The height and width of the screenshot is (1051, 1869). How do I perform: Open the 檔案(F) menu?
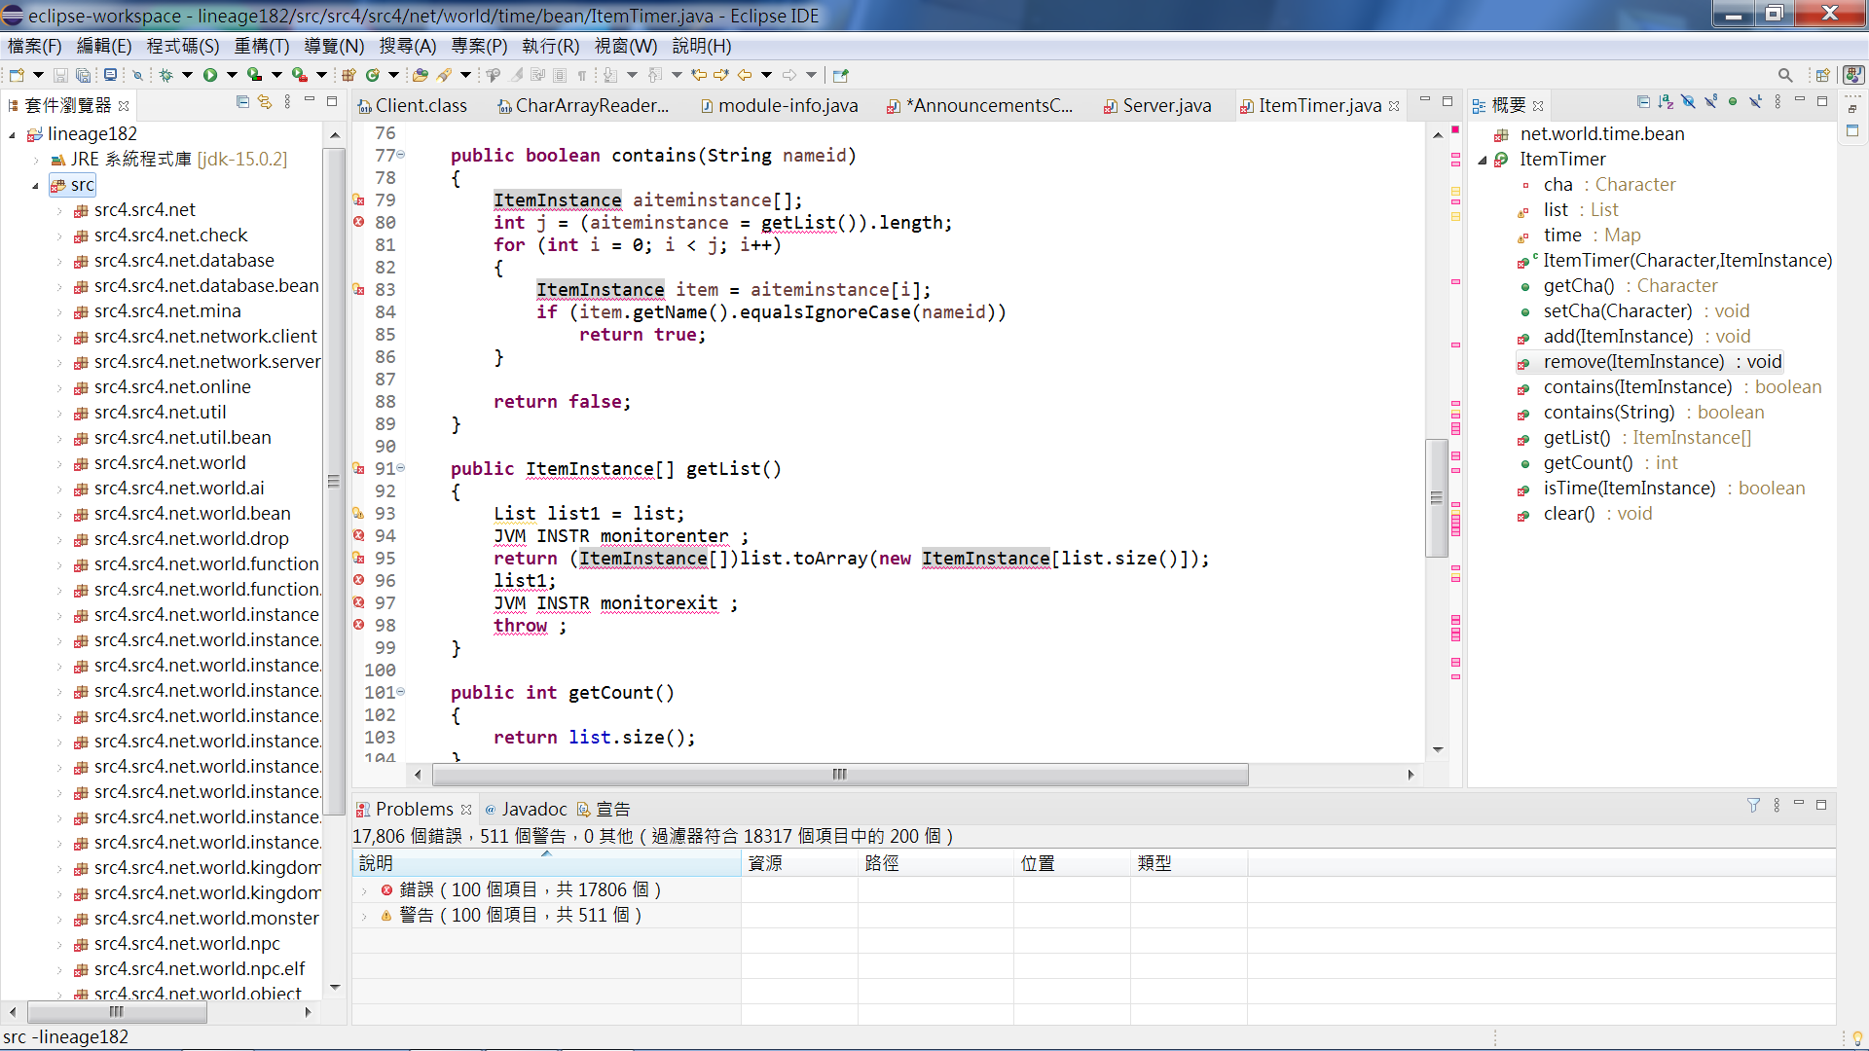[35, 46]
